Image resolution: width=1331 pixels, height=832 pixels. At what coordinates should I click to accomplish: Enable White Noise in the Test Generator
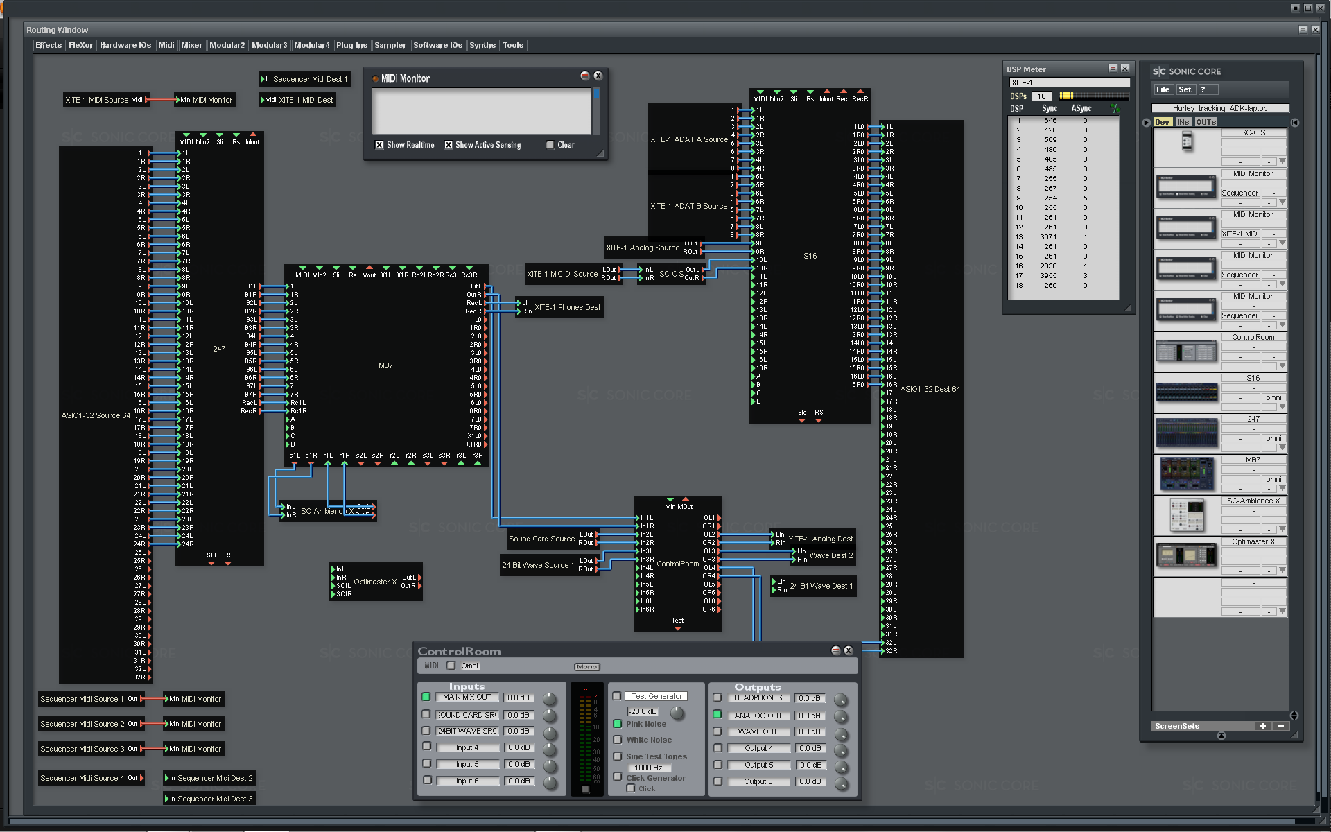(617, 740)
